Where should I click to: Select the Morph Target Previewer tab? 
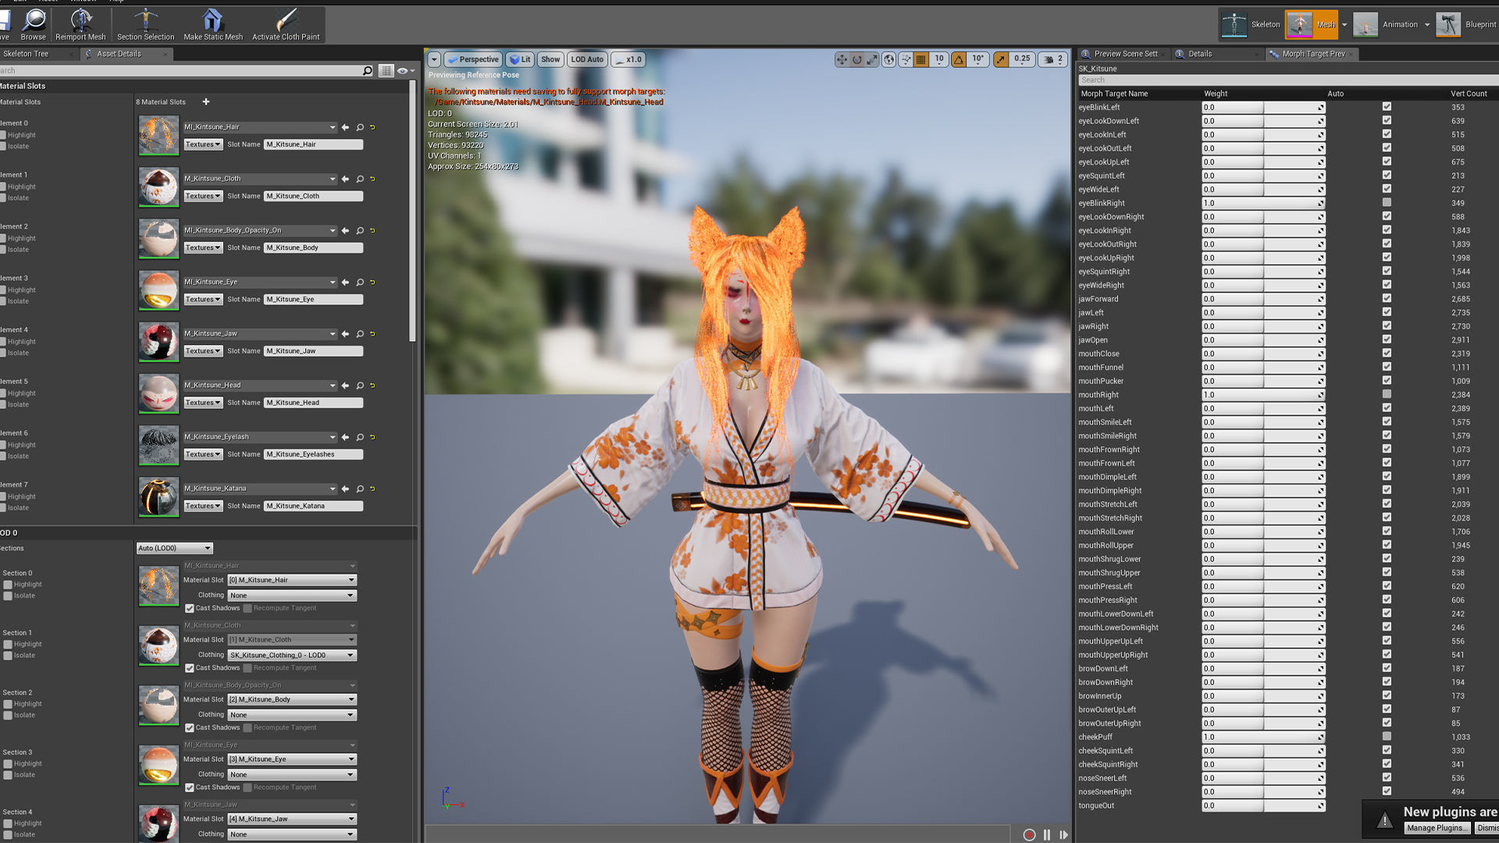point(1313,54)
